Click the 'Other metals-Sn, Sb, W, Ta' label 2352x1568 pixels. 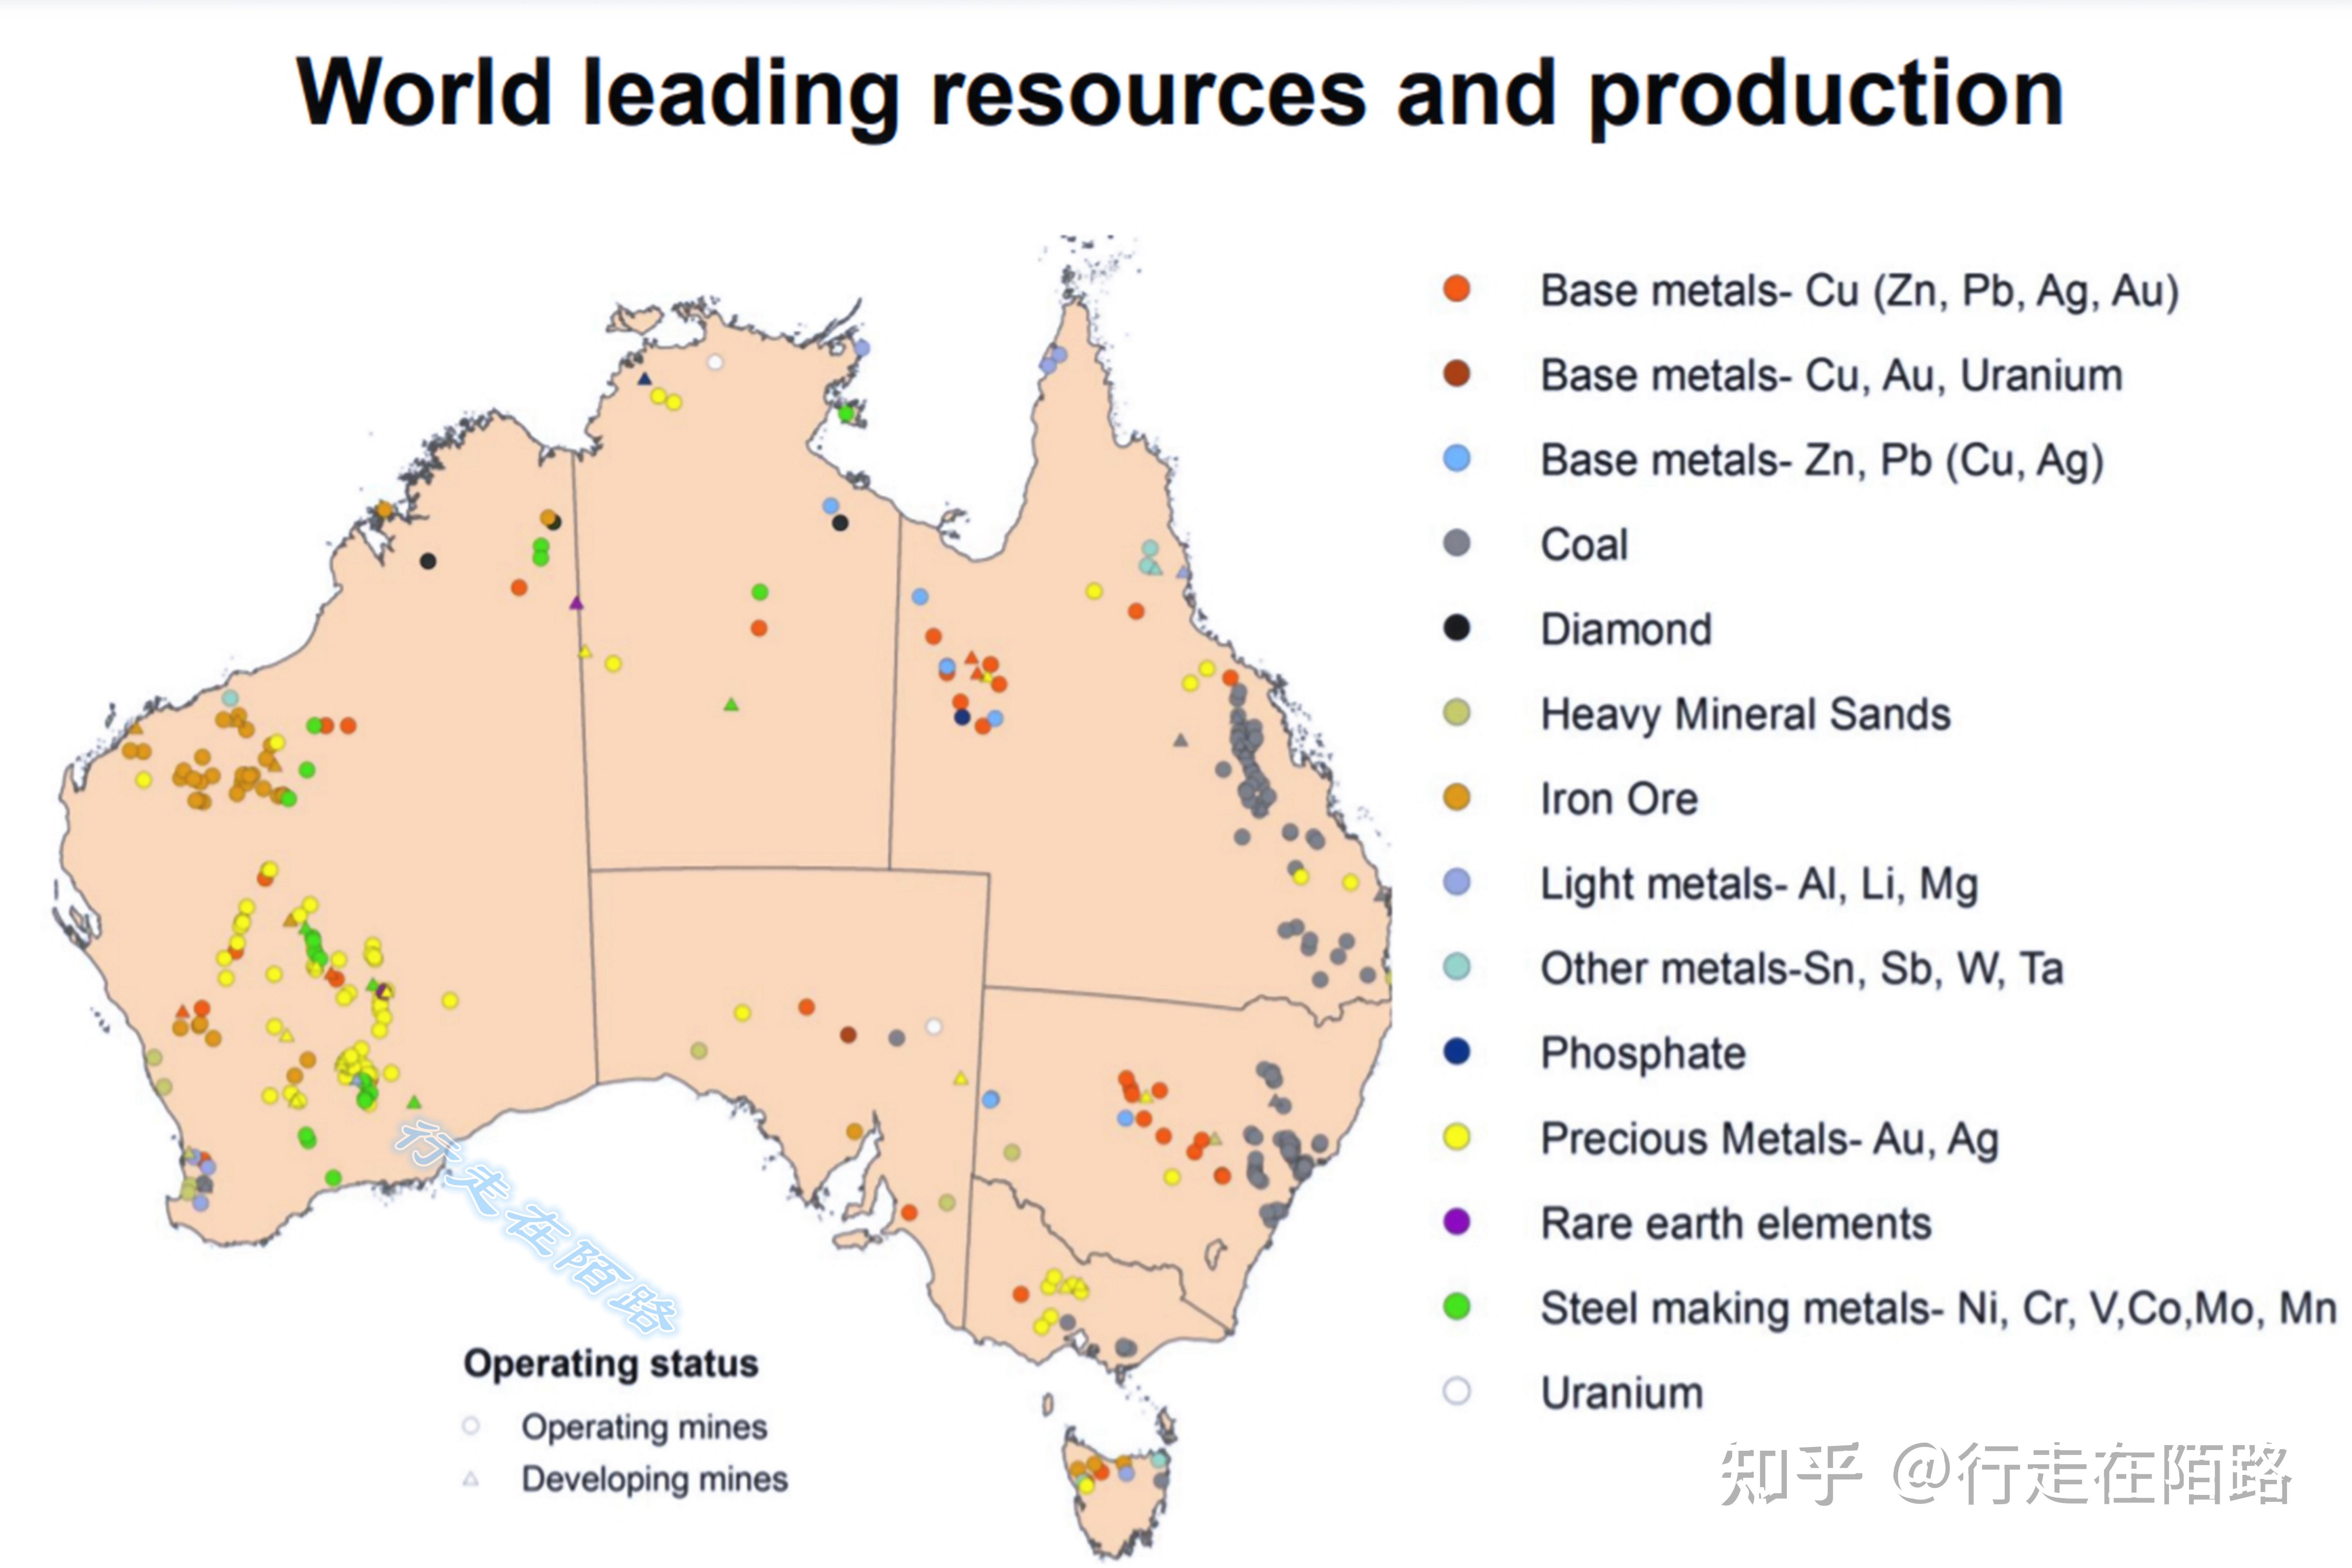pos(1802,969)
